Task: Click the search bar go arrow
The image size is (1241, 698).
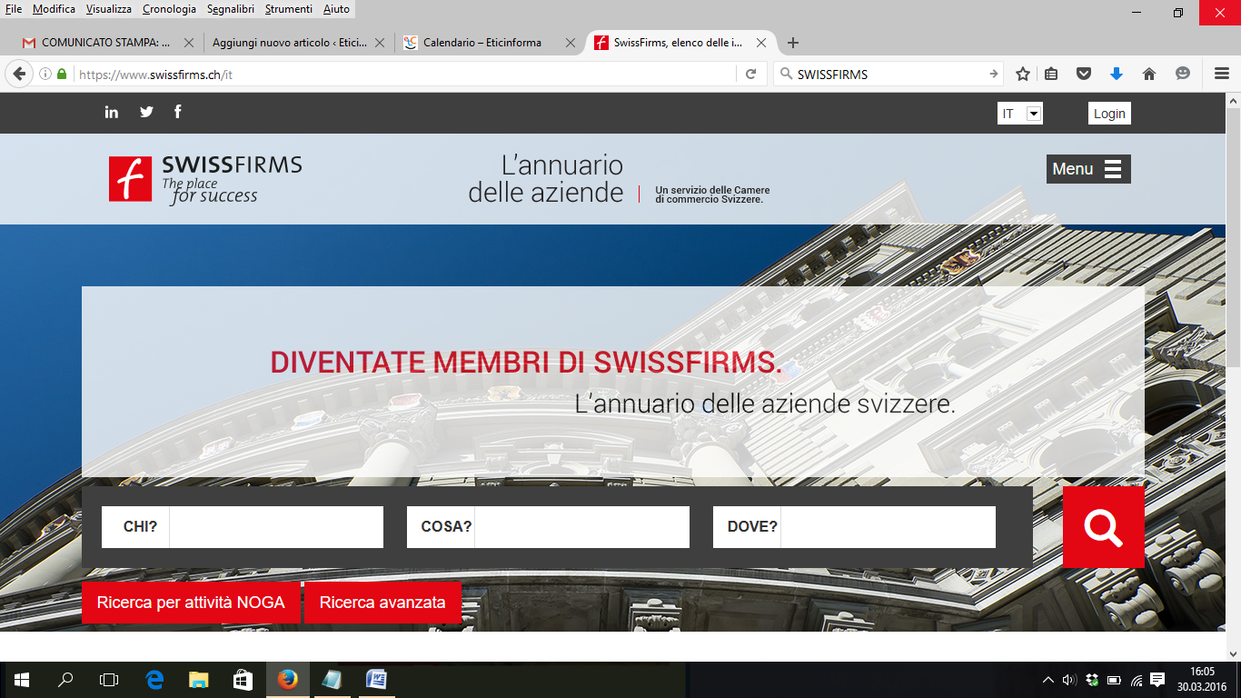Action: click(994, 75)
